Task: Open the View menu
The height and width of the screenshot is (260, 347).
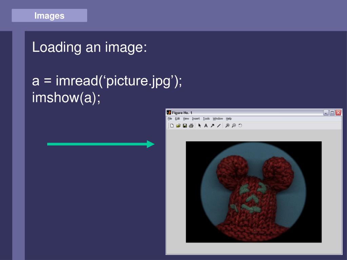Action: (186, 119)
